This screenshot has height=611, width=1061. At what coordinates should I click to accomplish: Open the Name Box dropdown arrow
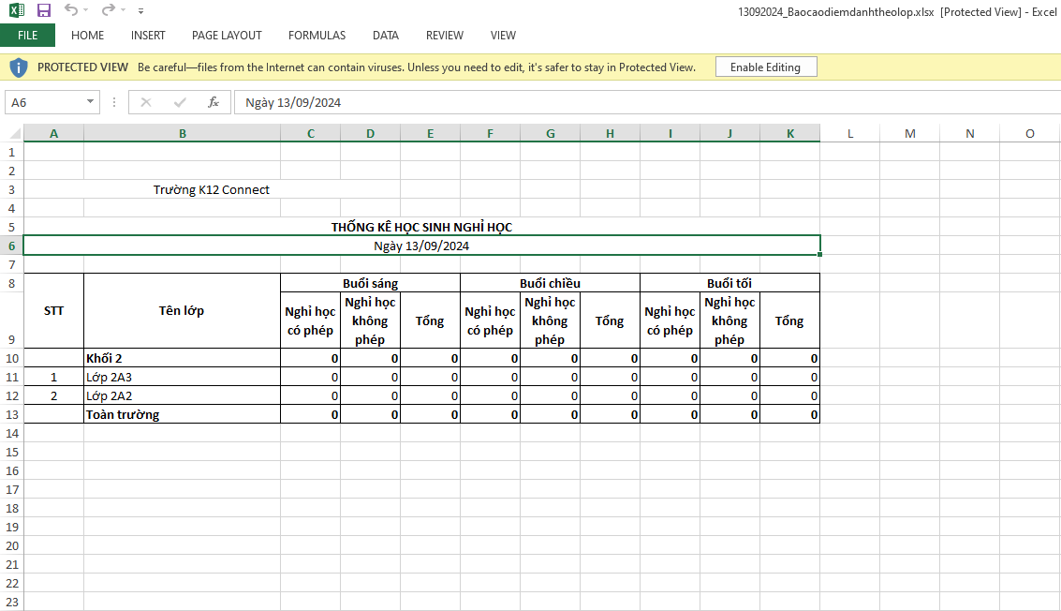(x=91, y=102)
